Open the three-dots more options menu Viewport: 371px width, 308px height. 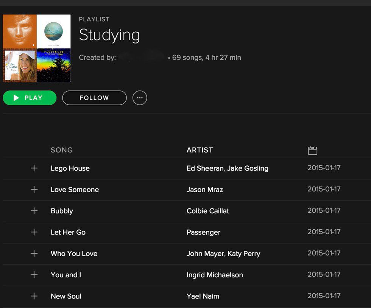click(140, 98)
